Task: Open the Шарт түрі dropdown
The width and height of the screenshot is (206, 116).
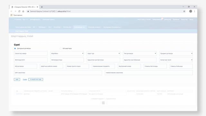Action: point(103,53)
